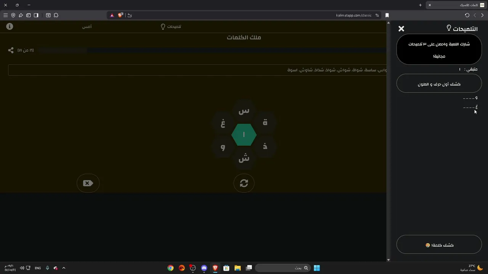Select the center green letter ا hexagon
The image size is (488, 274).
(244, 135)
